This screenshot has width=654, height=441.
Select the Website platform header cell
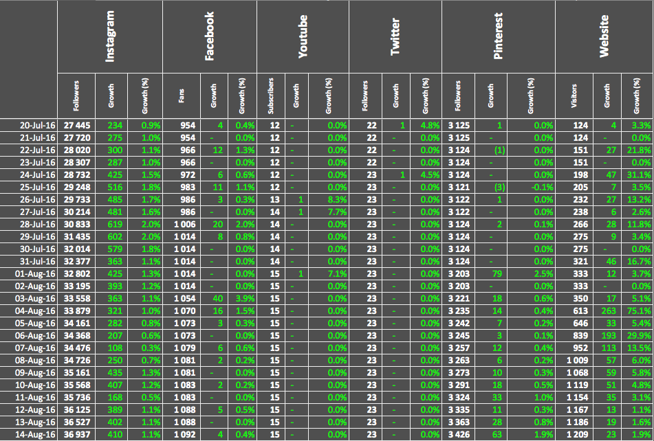(x=604, y=36)
